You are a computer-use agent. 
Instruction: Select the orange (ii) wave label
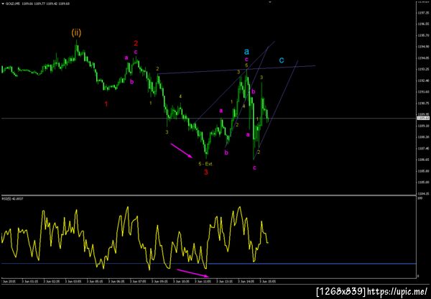tap(76, 33)
